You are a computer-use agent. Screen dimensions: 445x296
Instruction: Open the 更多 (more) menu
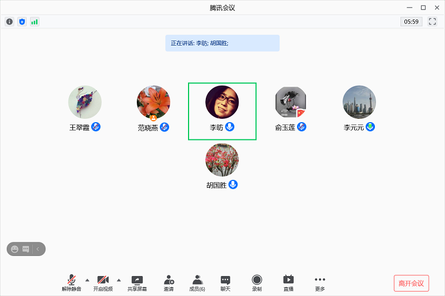tap(319, 283)
